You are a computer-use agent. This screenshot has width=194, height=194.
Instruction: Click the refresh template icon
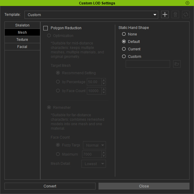click(x=186, y=15)
